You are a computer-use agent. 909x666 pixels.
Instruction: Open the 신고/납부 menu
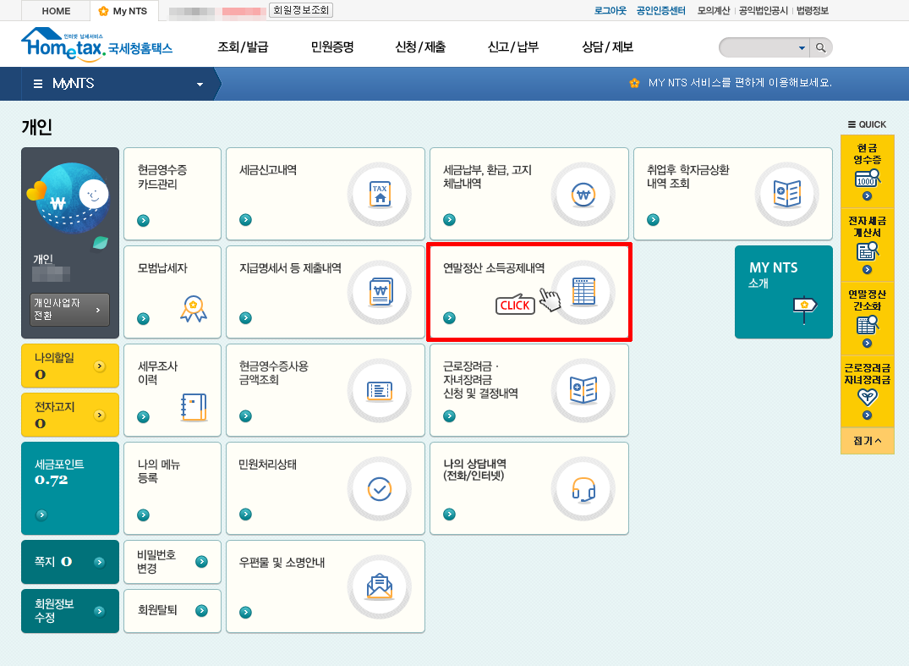point(512,47)
